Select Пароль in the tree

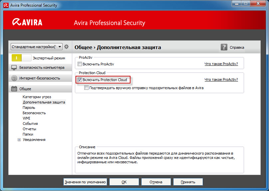tap(29, 108)
